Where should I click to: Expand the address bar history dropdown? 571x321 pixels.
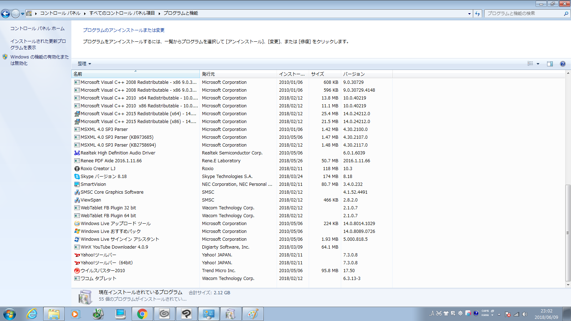coord(469,14)
